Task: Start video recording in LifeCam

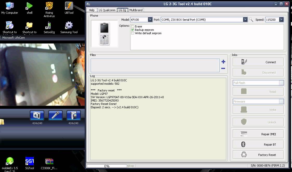Action: coord(74,115)
